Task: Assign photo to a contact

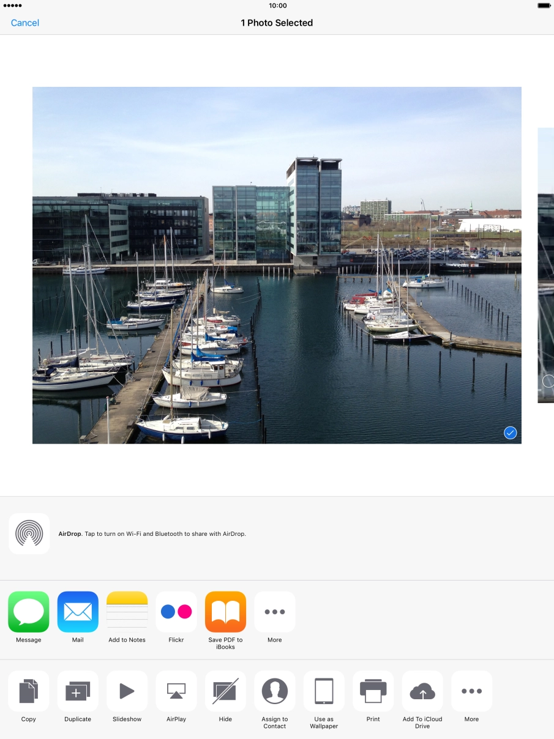Action: [x=275, y=691]
